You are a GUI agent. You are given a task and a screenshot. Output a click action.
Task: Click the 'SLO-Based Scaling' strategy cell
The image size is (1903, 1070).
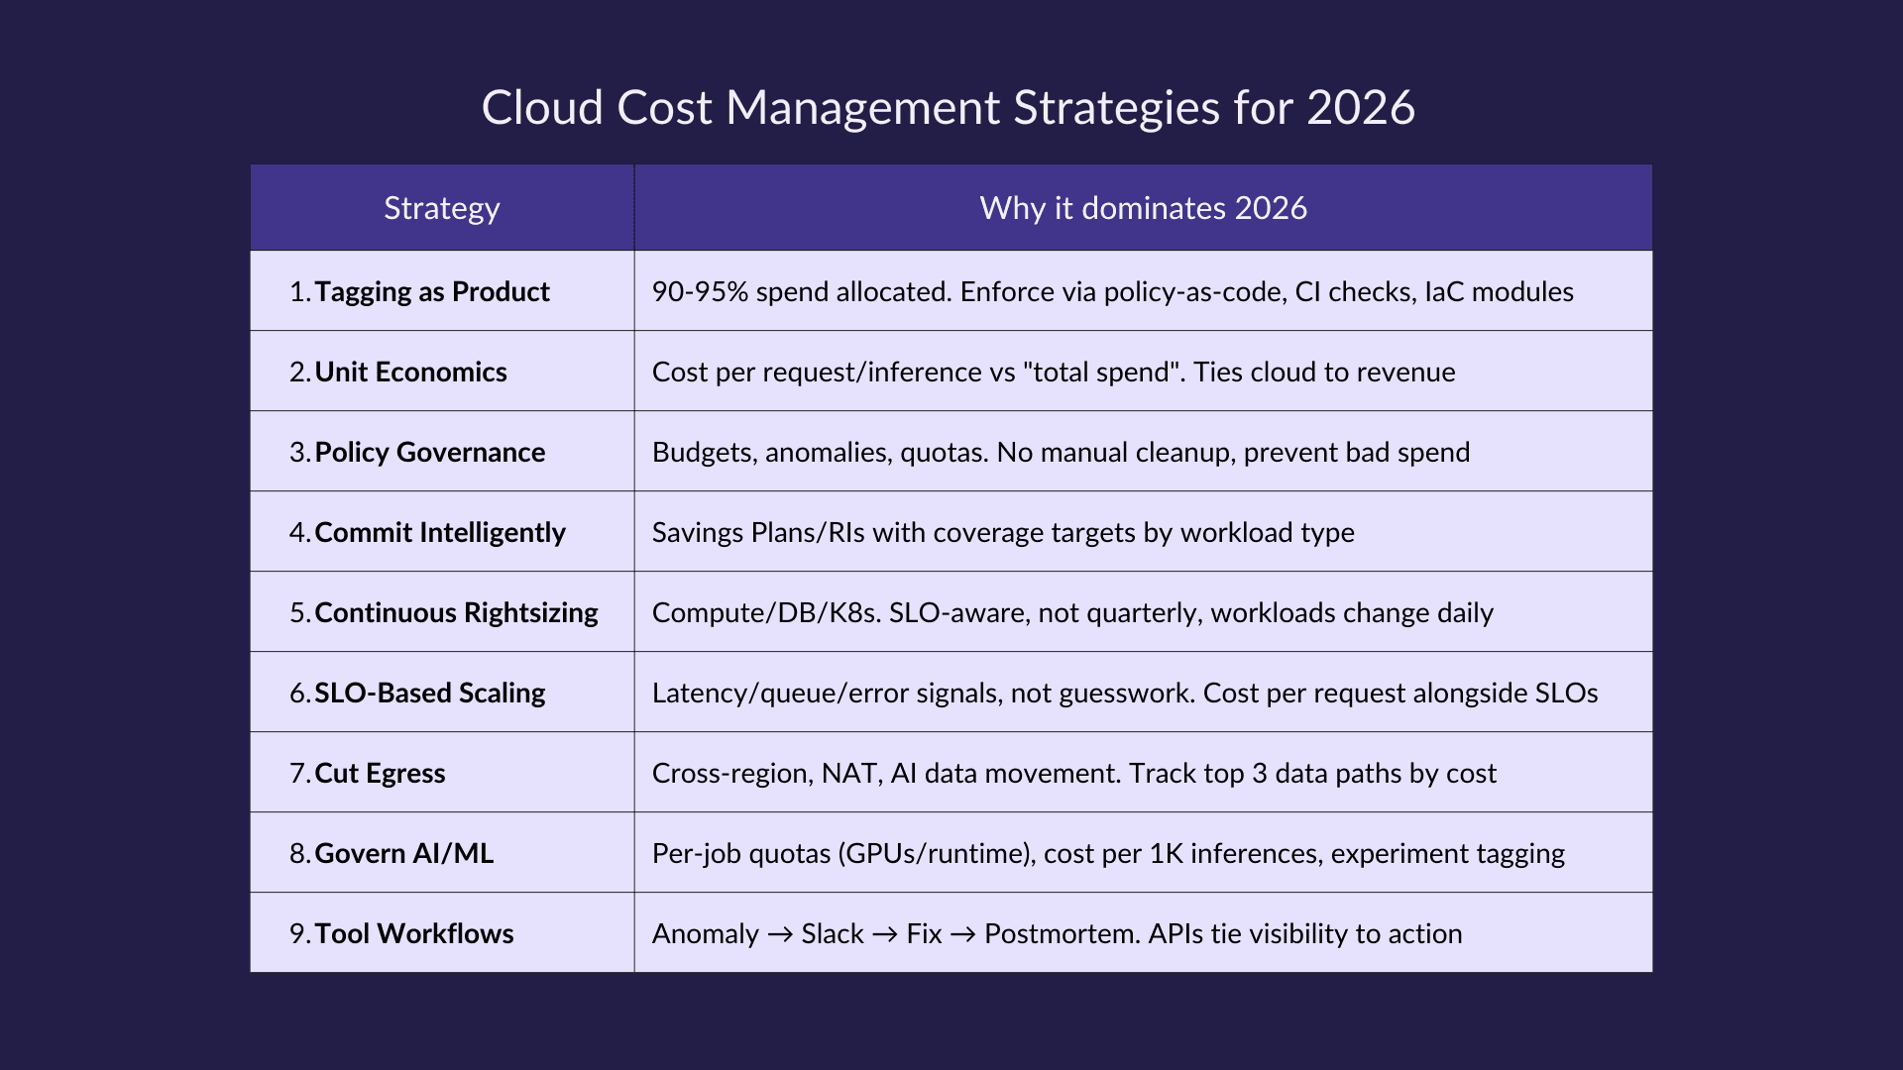tap(429, 693)
